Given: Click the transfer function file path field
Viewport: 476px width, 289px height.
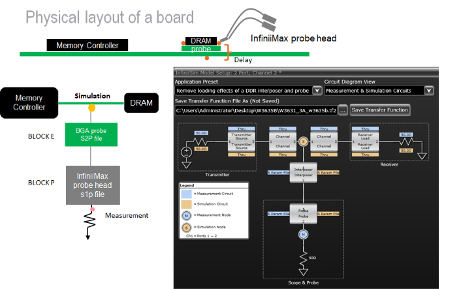Looking at the screenshot, I should click(256, 111).
